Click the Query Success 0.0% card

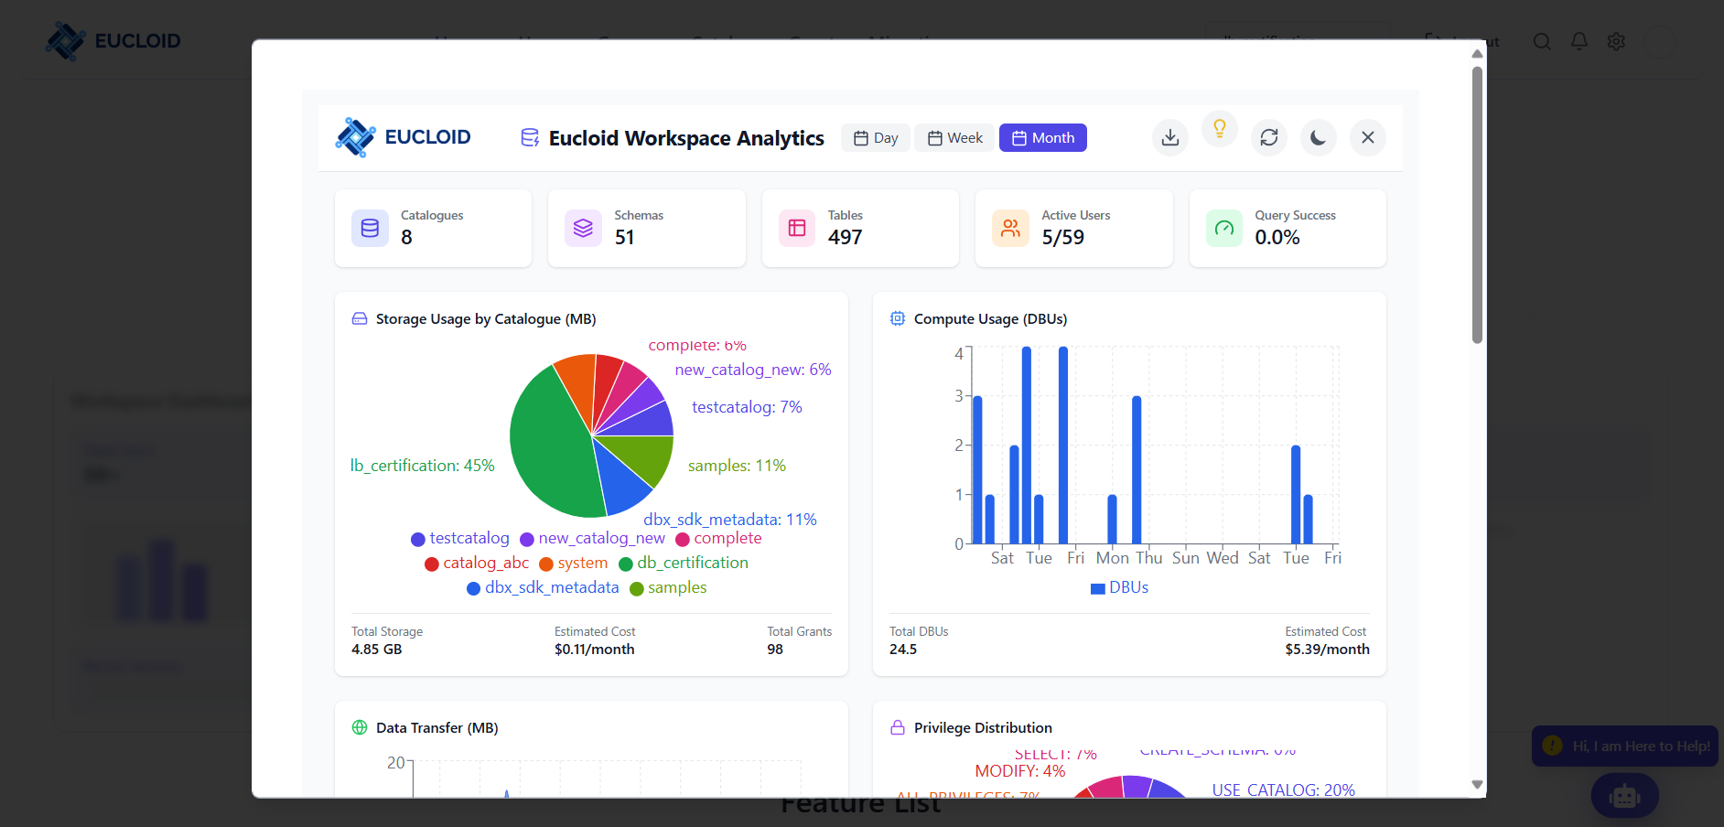click(x=1288, y=228)
